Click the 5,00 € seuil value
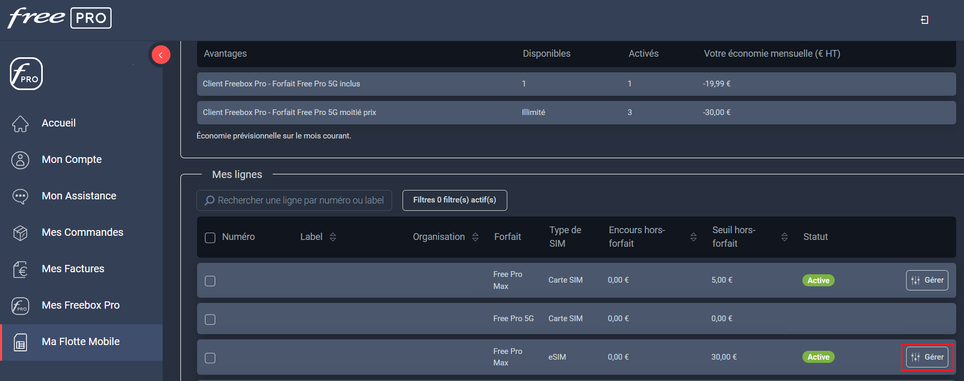This screenshot has height=381, width=964. pyautogui.click(x=722, y=280)
